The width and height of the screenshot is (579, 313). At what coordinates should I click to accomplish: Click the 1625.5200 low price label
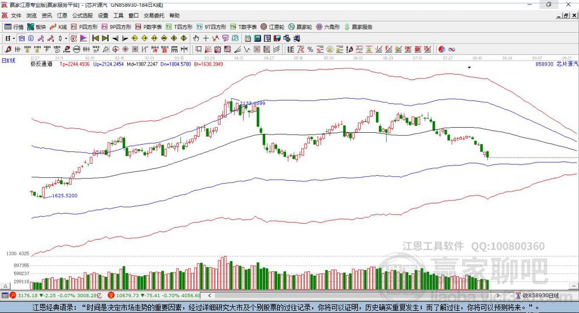(64, 195)
